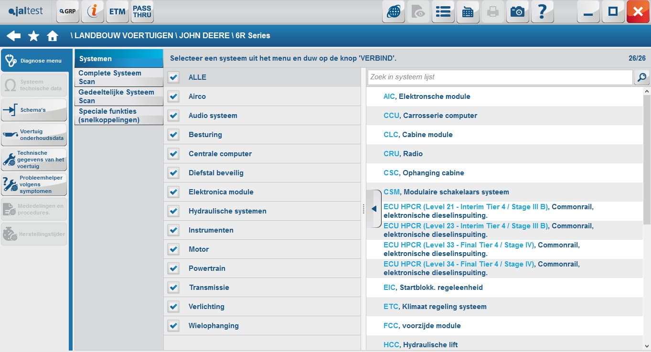Open help with the question mark icon
651x352 pixels.
(542, 12)
